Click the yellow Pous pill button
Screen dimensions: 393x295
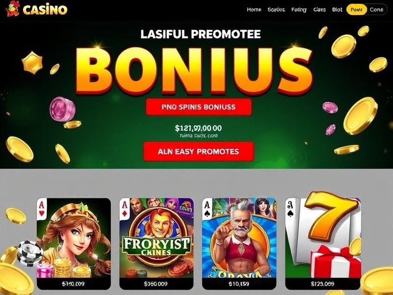pos(357,10)
